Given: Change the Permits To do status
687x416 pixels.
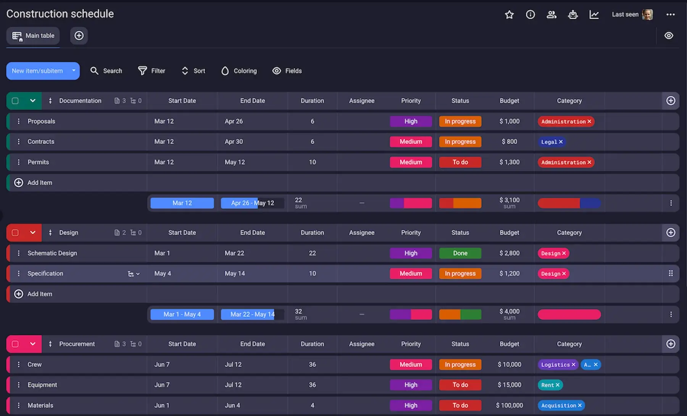Looking at the screenshot, I should coord(460,162).
